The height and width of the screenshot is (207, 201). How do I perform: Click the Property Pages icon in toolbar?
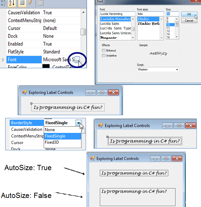tap(41, 3)
